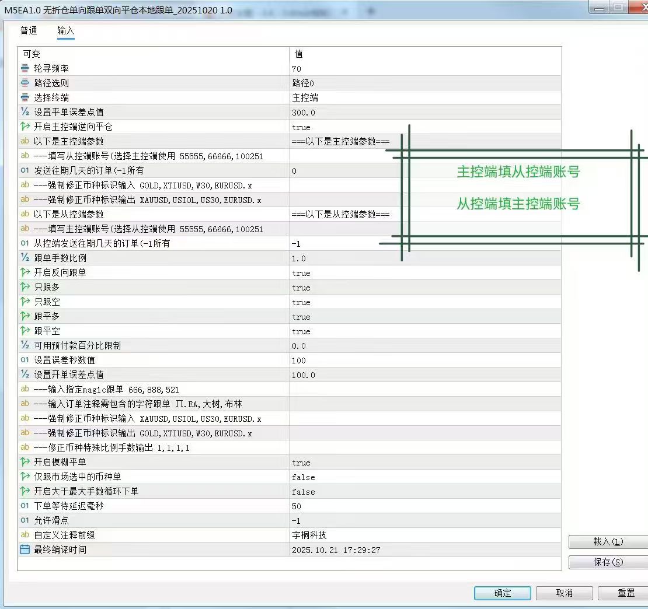Click the 01 integer icon beside 允许滑点
The width and height of the screenshot is (648, 609).
click(24, 520)
